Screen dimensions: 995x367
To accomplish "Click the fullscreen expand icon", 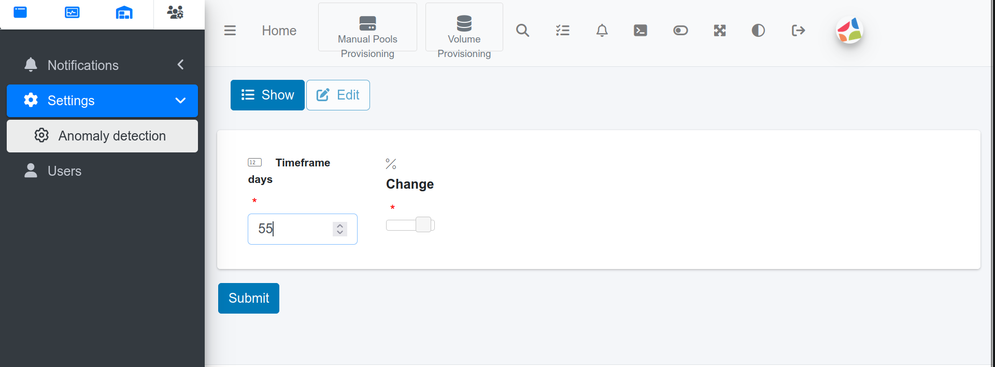I will (719, 30).
